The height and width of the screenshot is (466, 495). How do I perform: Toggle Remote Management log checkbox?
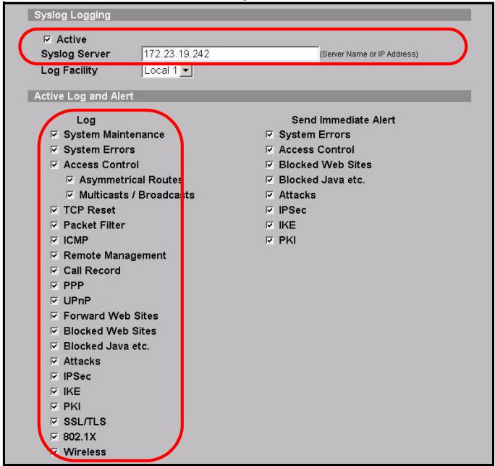click(x=54, y=256)
